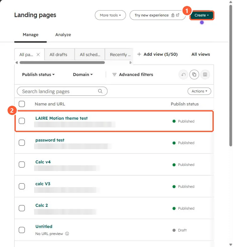The height and width of the screenshot is (247, 233).
Task: Click the undo view changes icon
Action: click(x=183, y=74)
